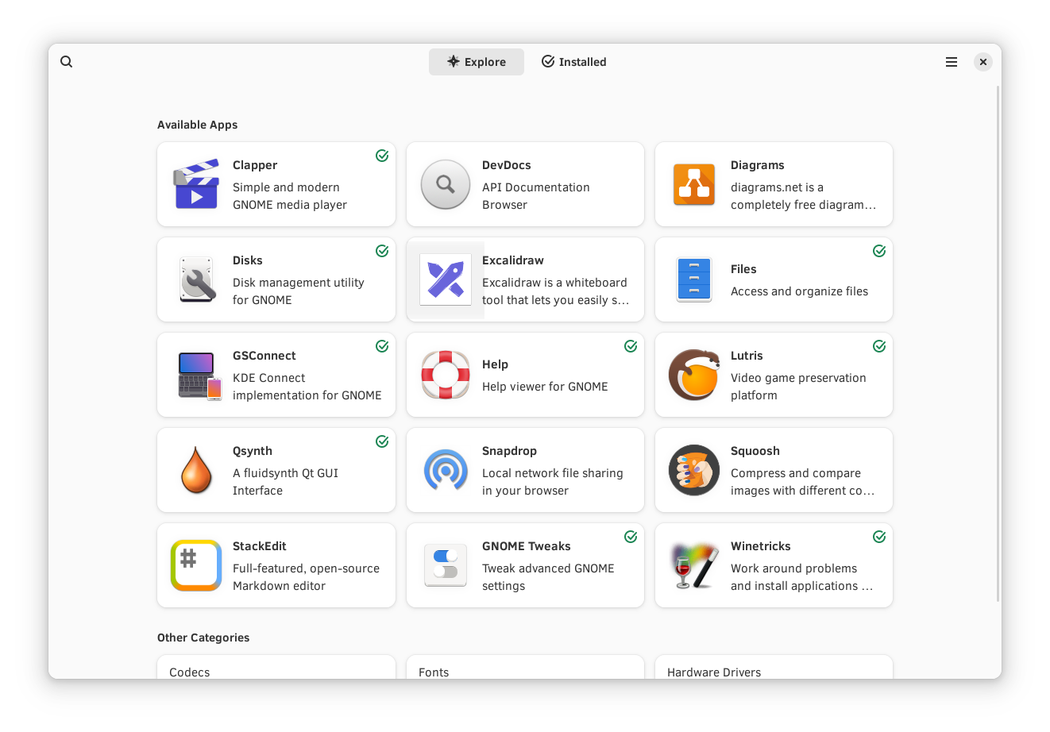Switch to the Installed tab
Screen dimensions: 1050x732
[574, 62]
